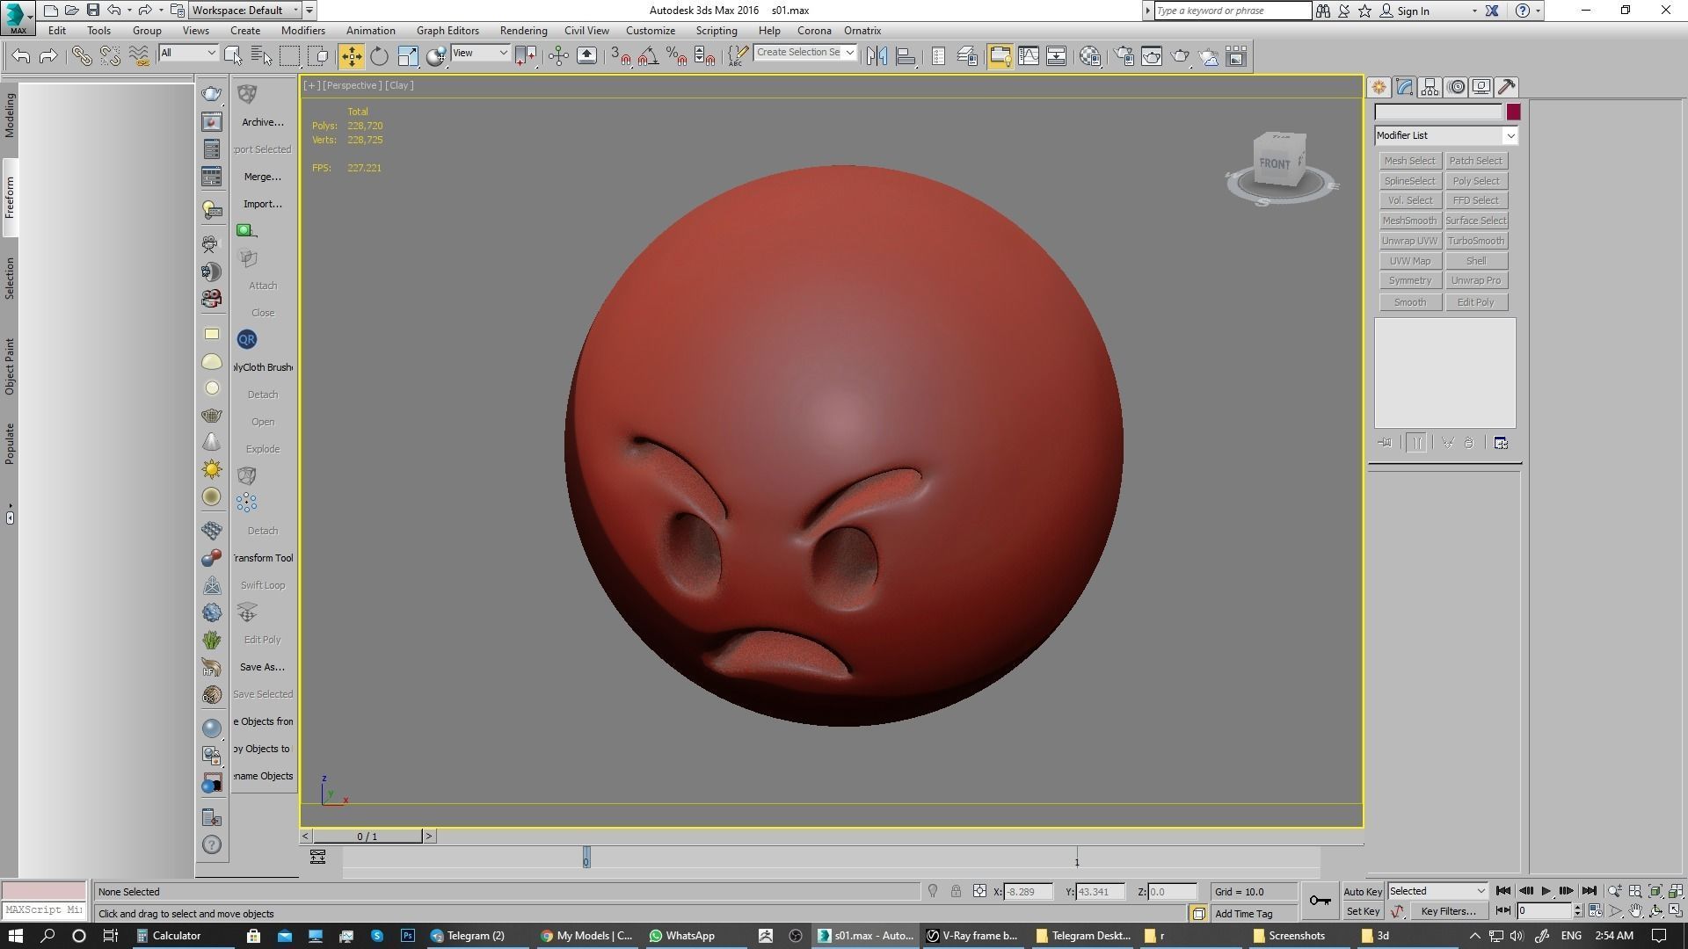The width and height of the screenshot is (1688, 949).
Task: Open Select by Name dialog
Action: [261, 56]
